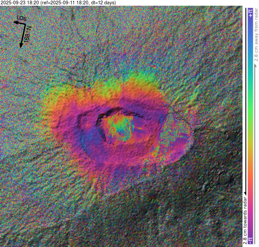The width and height of the screenshot is (259, 247).
Task: Select the acquisition date 2025-09-23 18:20
Action: pyautogui.click(x=20, y=3)
